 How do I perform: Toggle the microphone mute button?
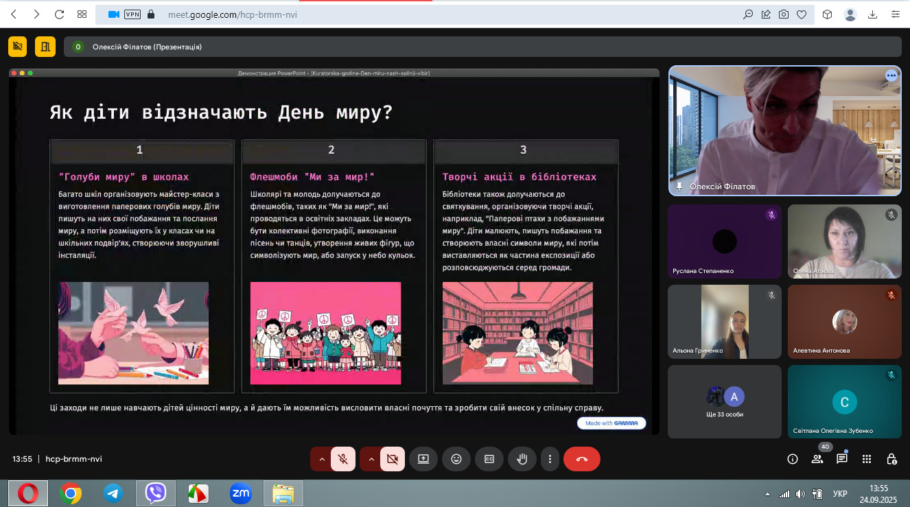tap(342, 459)
